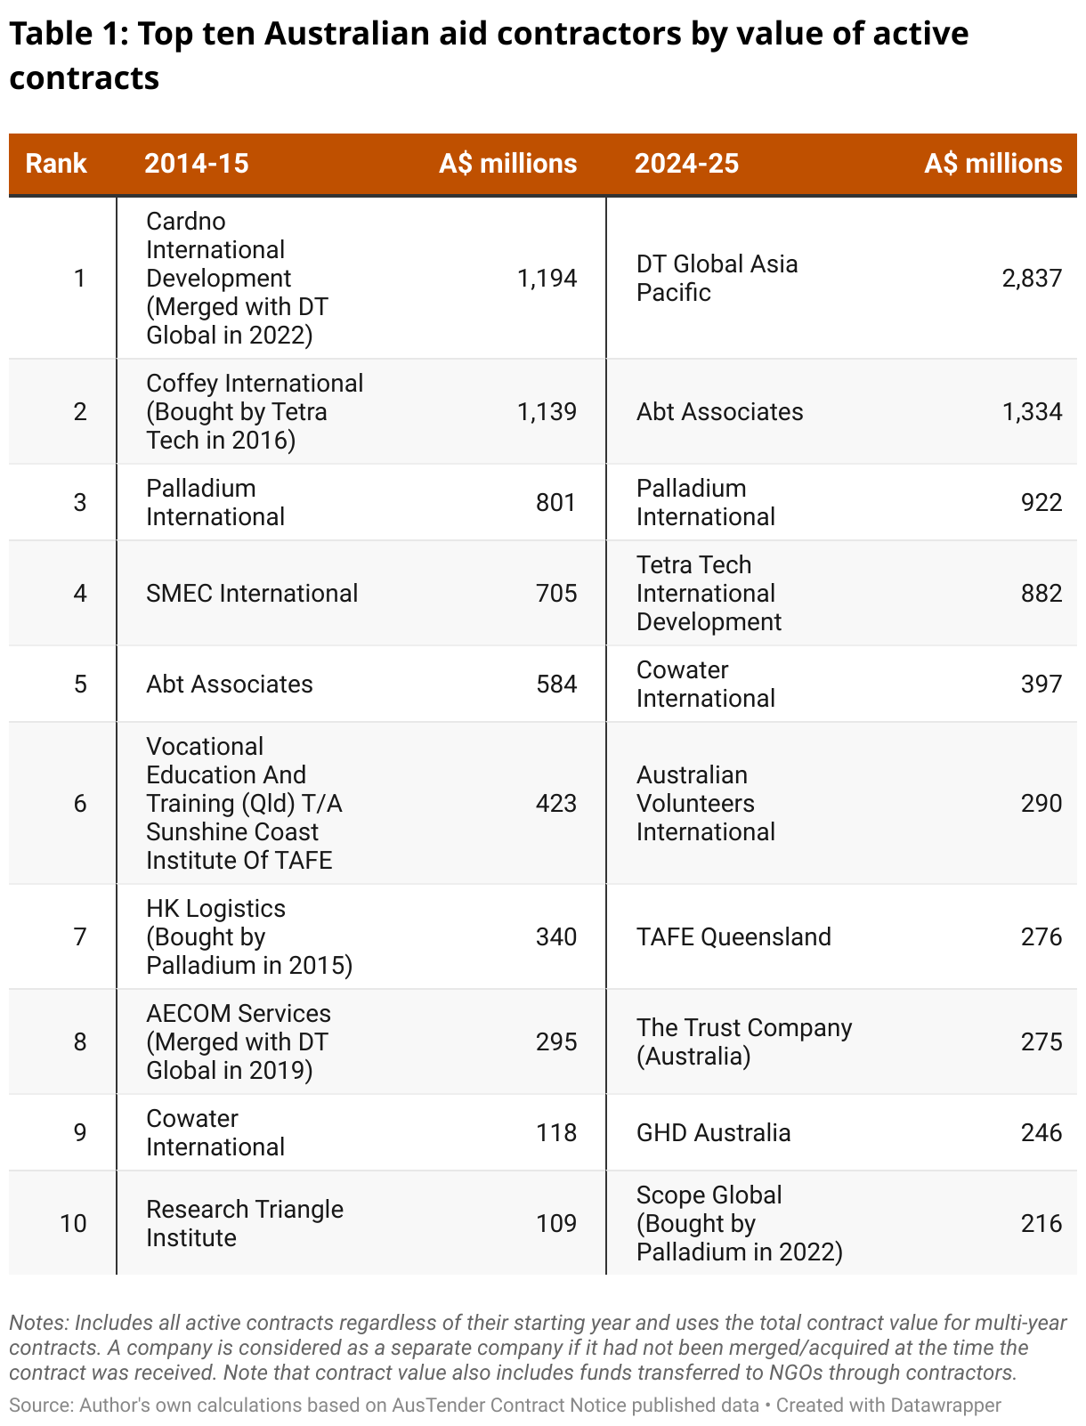Click The Trust Company (Australia) cell
The height and width of the screenshot is (1426, 1086).
pyautogui.click(x=744, y=1041)
